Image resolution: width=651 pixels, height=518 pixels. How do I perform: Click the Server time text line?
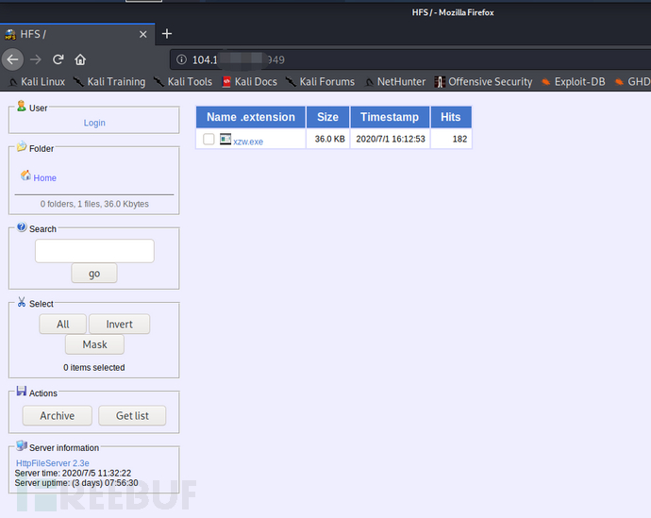pyautogui.click(x=73, y=473)
